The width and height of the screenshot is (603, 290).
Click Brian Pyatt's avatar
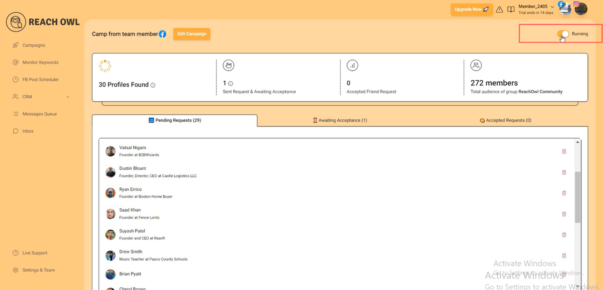tap(110, 274)
